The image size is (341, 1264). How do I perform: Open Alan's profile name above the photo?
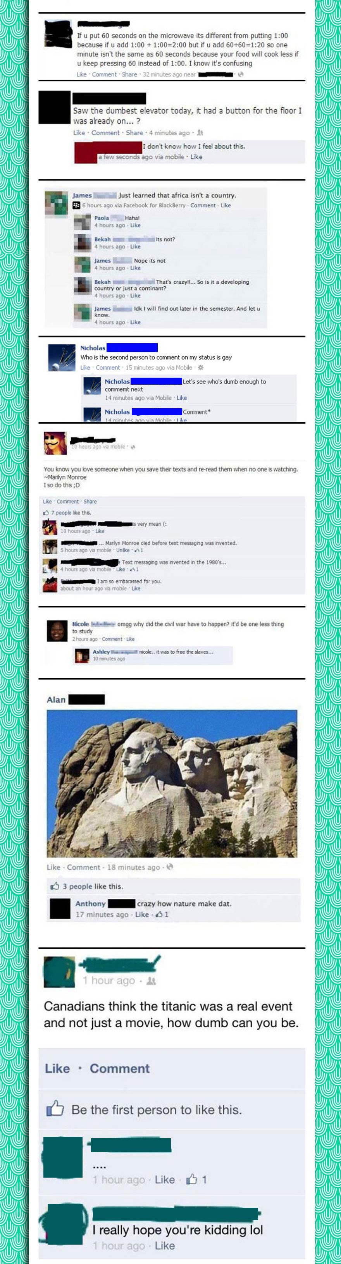click(56, 699)
